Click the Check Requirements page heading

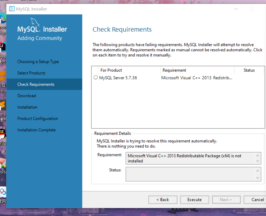pyautogui.click(x=122, y=30)
